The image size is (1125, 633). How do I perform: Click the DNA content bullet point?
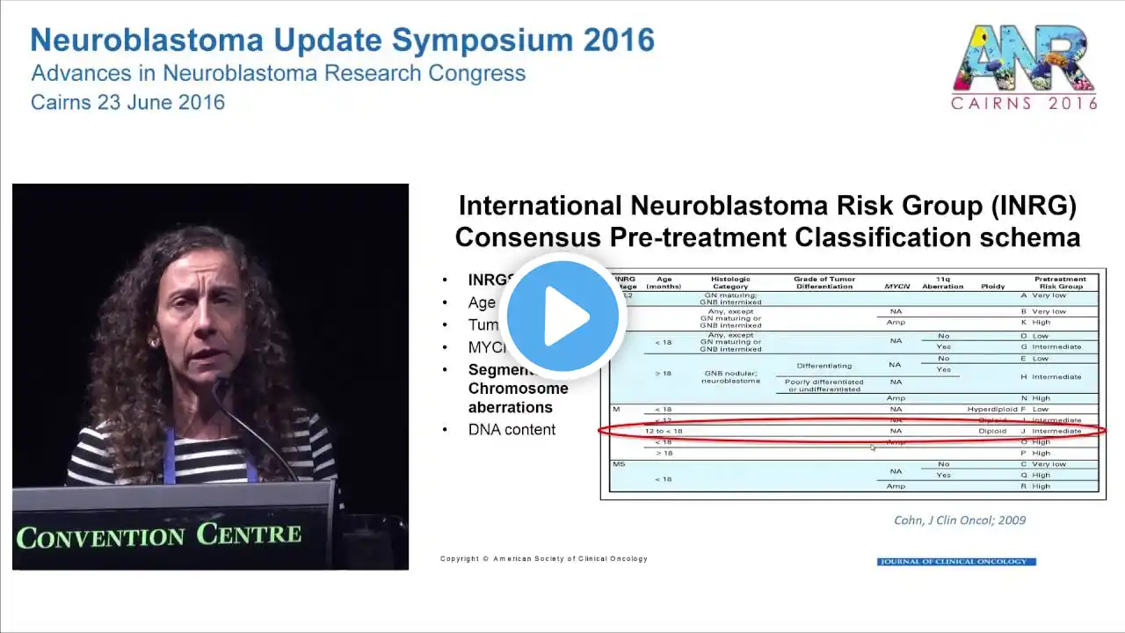512,430
